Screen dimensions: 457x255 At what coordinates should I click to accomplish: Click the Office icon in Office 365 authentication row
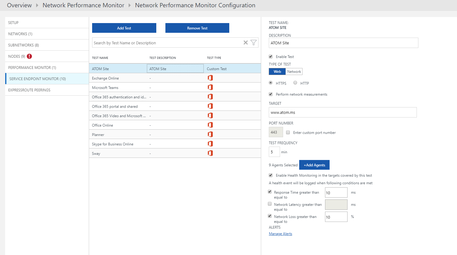(210, 97)
